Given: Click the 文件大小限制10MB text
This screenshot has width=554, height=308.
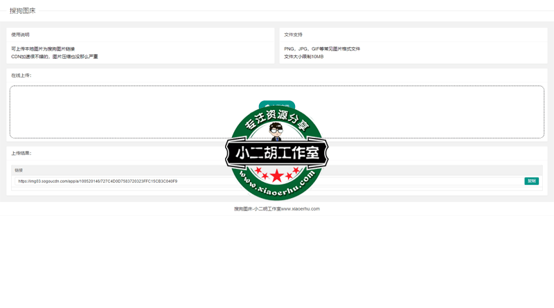Looking at the screenshot, I should (x=304, y=57).
